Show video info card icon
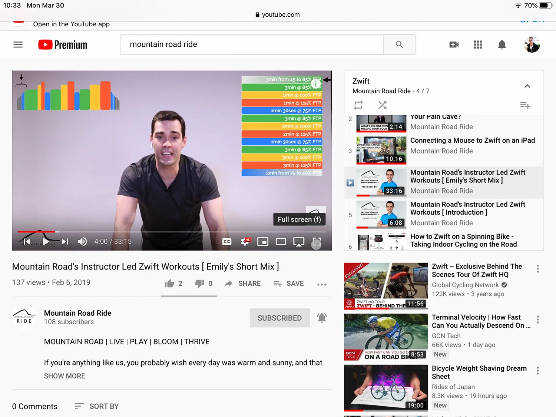The height and width of the screenshot is (417, 556). pyautogui.click(x=316, y=84)
